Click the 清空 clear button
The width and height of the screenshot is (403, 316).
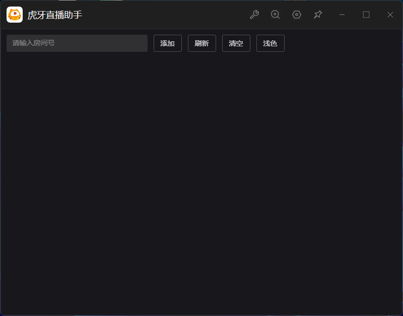tap(236, 43)
